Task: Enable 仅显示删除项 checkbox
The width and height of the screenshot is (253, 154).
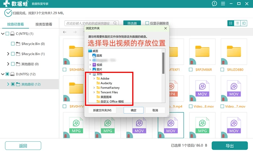Action: tap(147, 23)
